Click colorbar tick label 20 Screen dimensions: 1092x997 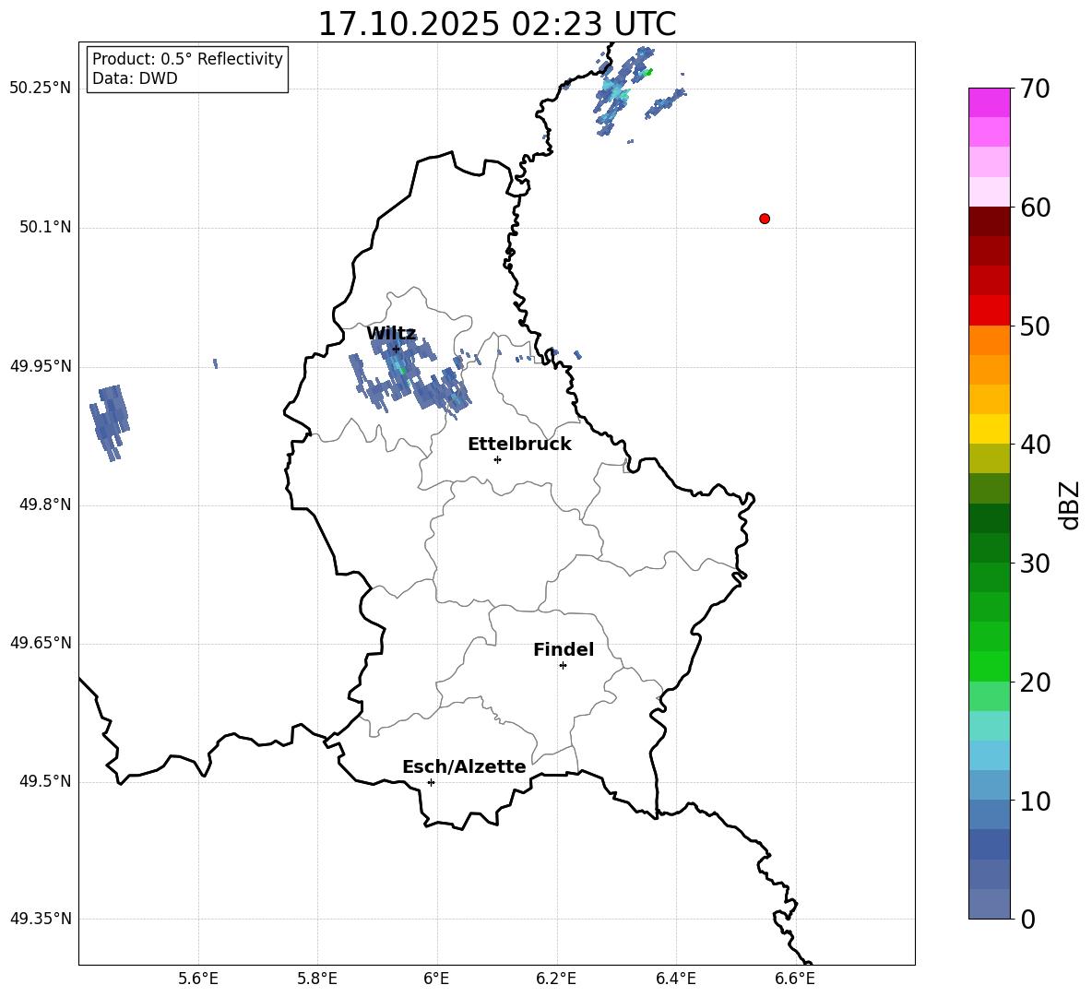point(1035,682)
